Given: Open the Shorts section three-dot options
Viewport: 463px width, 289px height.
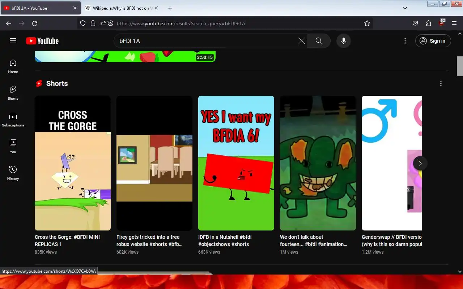Looking at the screenshot, I should [441, 83].
